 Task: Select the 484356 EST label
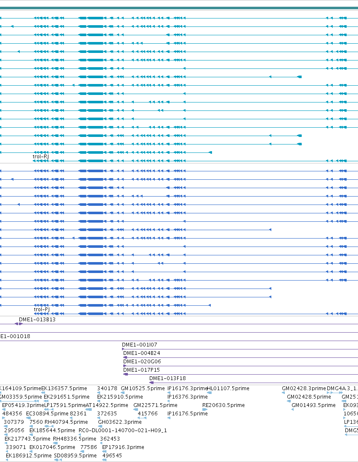[12, 413]
